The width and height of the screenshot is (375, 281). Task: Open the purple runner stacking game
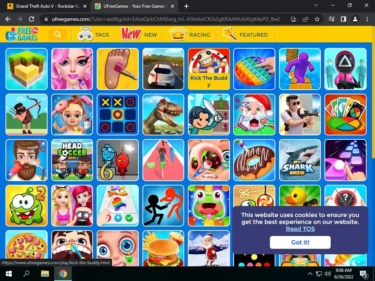300,69
